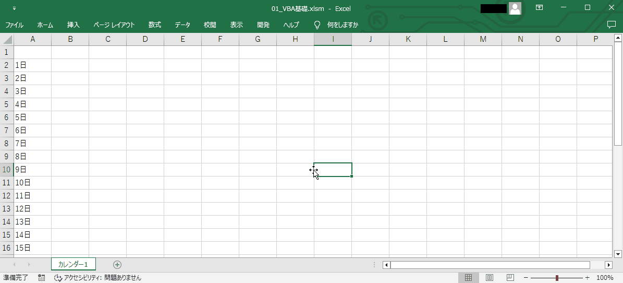The width and height of the screenshot is (623, 283).
Task: Select the カレンダー1 sheet tab
Action: coord(73,264)
